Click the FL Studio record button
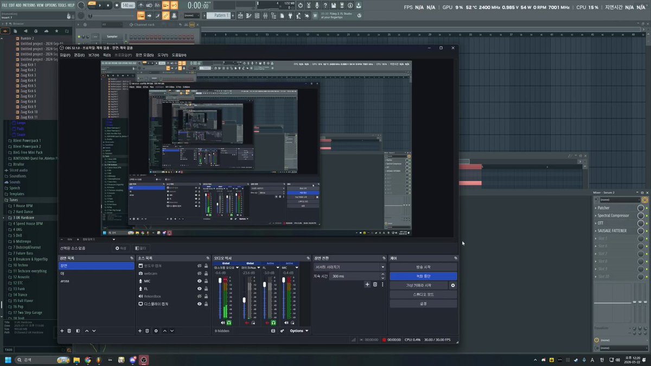 (x=116, y=5)
